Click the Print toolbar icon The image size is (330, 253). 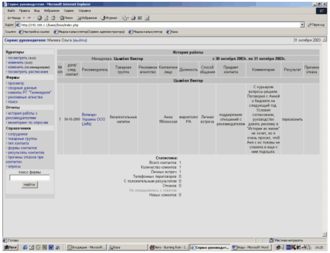click(133, 18)
